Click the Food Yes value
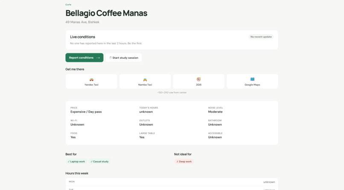 pos(73,137)
